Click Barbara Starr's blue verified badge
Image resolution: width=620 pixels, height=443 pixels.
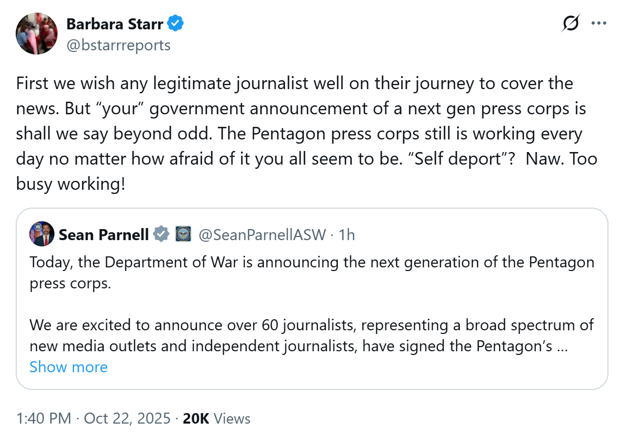[x=175, y=24]
